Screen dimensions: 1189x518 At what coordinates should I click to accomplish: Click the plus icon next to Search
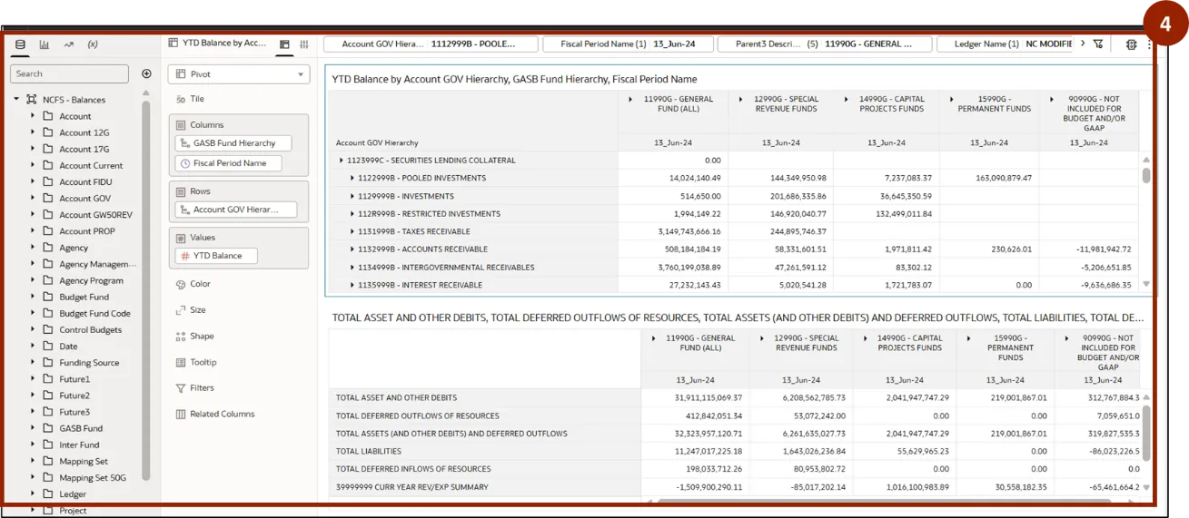(x=146, y=73)
